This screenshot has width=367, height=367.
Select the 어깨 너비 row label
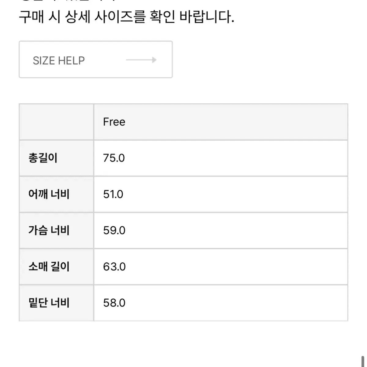pyautogui.click(x=49, y=194)
